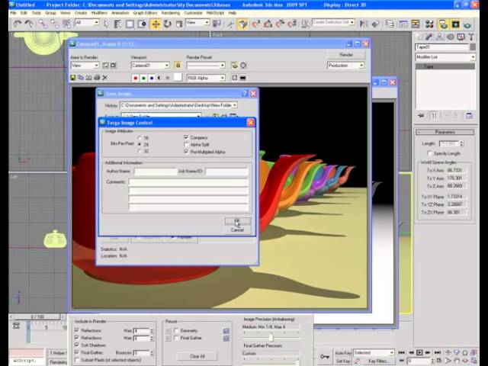Expand the History path dropdown
The width and height of the screenshot is (488, 366).
point(235,105)
